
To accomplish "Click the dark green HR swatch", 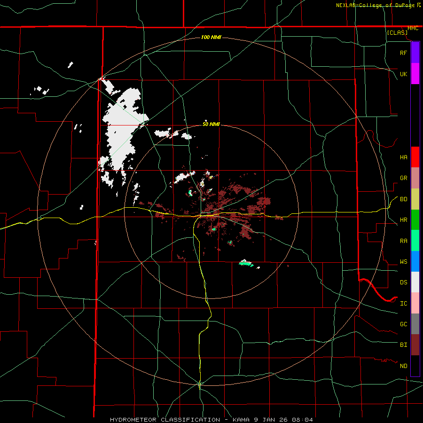I will 415,220.
